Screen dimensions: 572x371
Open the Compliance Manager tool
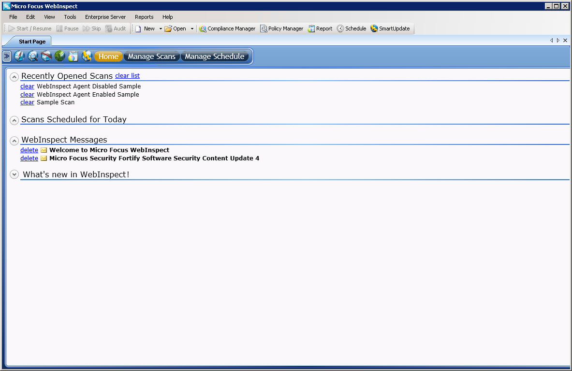click(x=227, y=29)
